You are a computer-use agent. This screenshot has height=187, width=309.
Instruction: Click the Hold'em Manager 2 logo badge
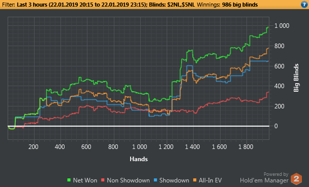click(x=296, y=179)
